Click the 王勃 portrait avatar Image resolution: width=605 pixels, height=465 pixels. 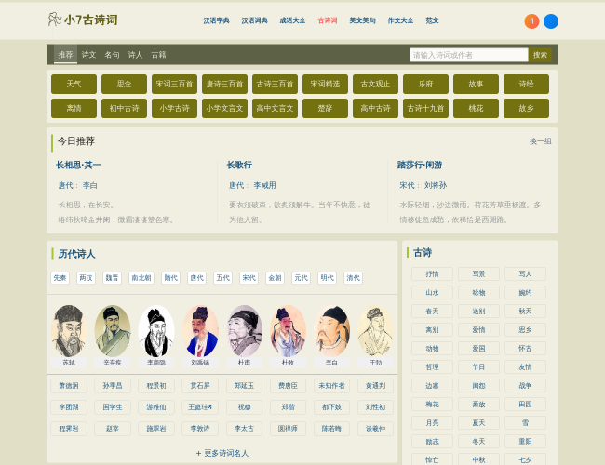pyautogui.click(x=375, y=331)
